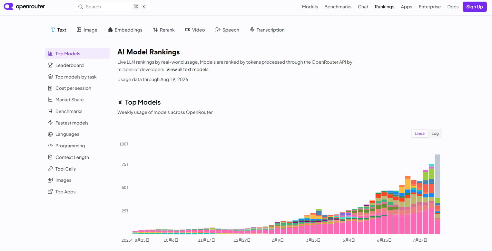Switch chart scale to Log

[435, 134]
